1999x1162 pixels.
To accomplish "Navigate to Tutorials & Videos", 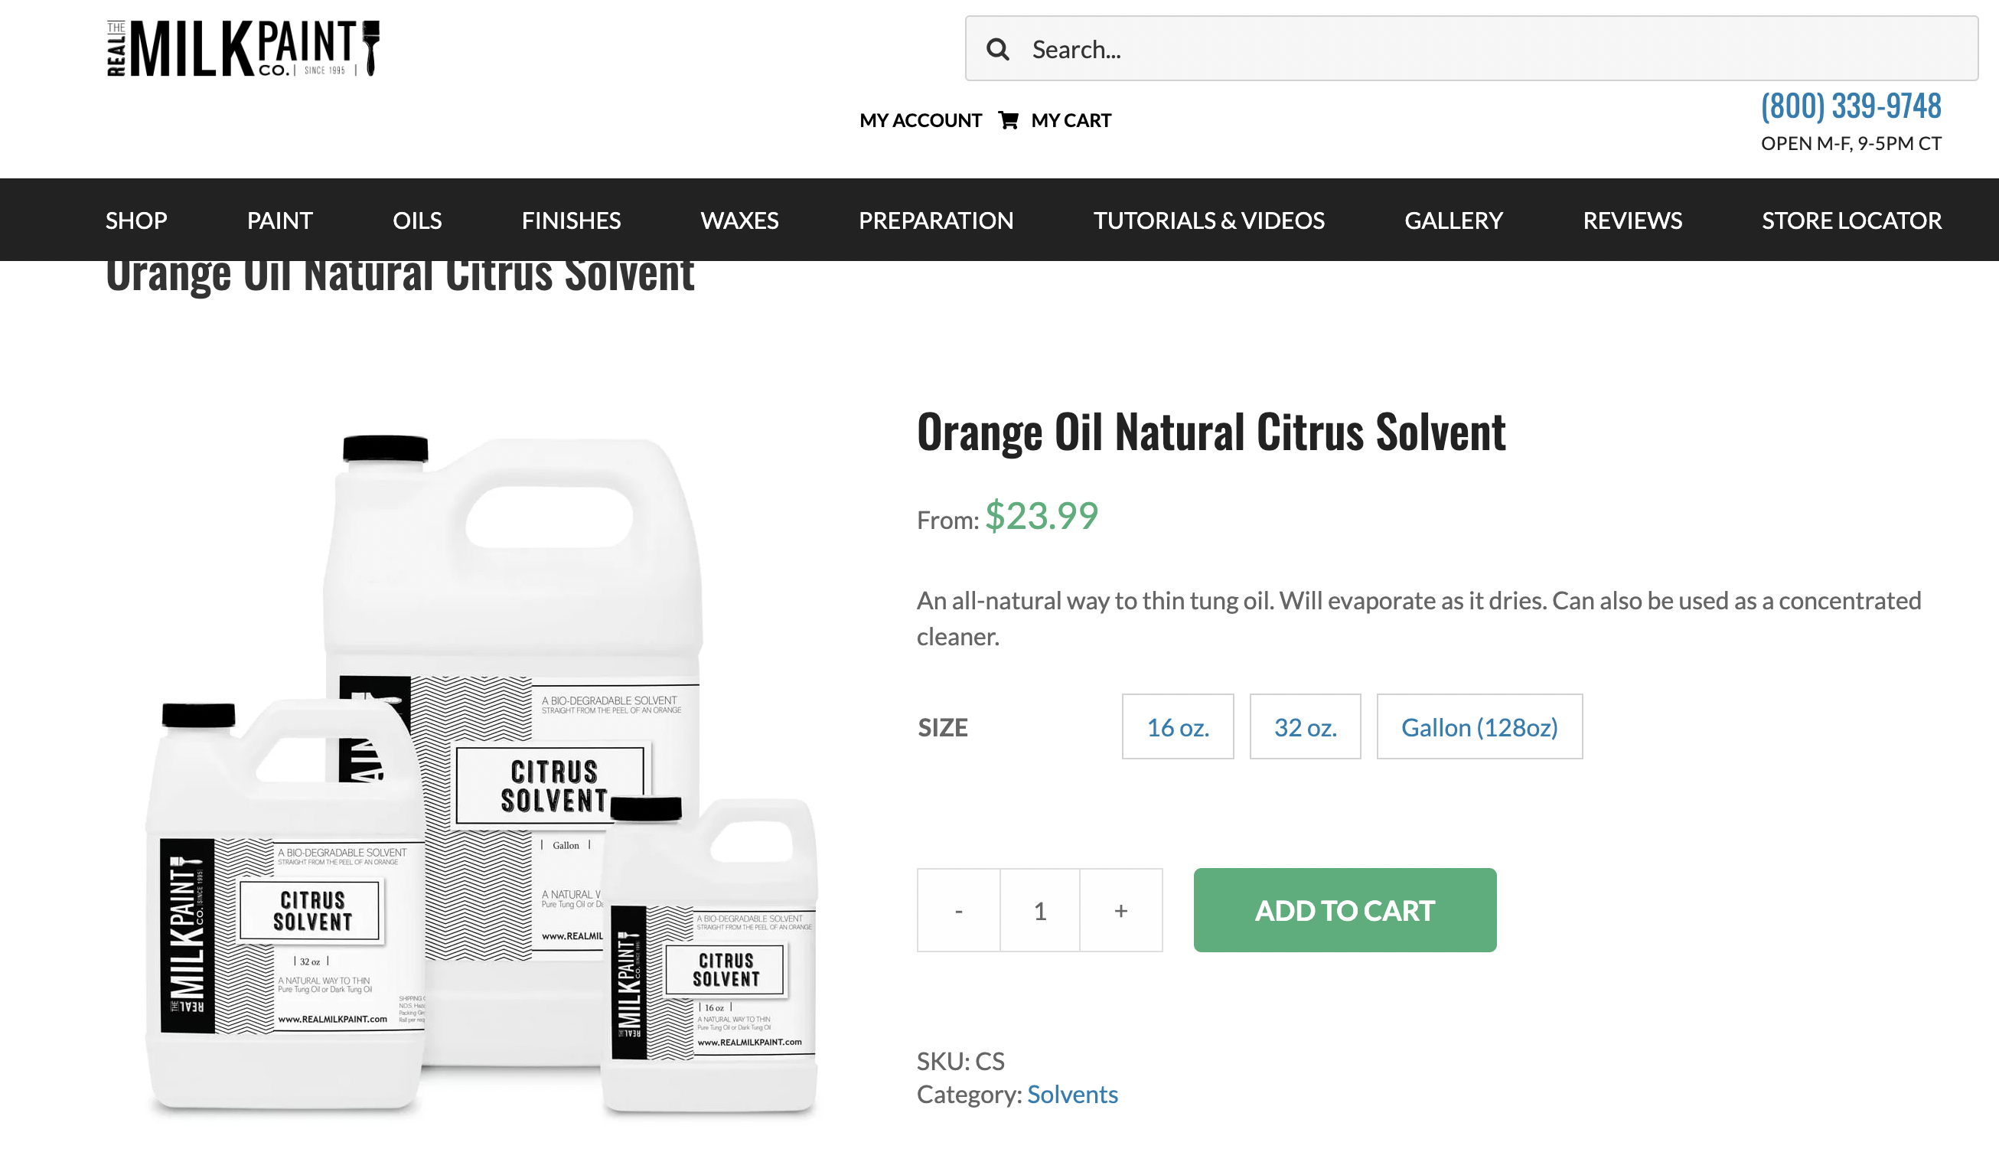I will (1209, 220).
